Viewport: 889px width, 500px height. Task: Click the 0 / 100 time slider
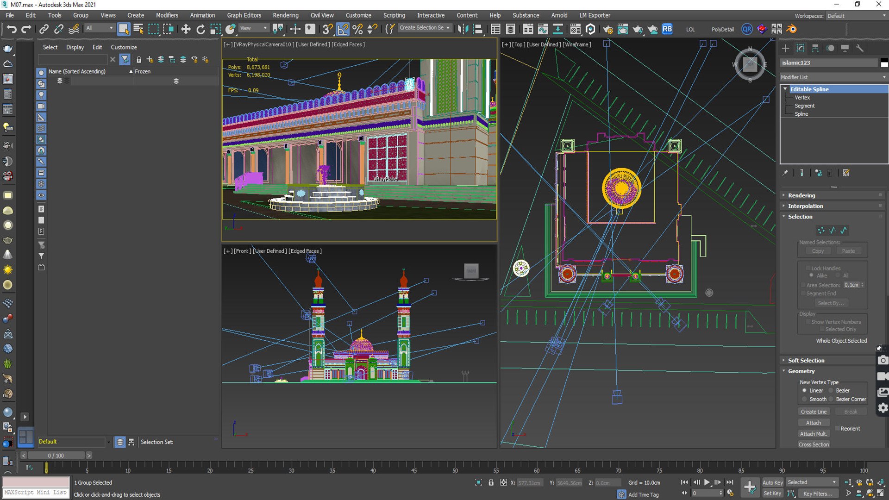pyautogui.click(x=56, y=456)
